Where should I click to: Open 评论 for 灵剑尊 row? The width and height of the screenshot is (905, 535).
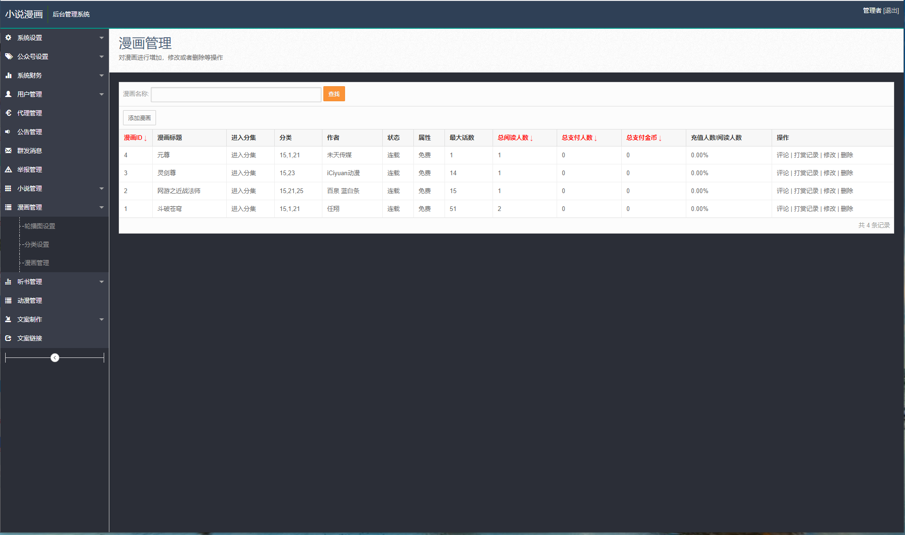(x=783, y=173)
